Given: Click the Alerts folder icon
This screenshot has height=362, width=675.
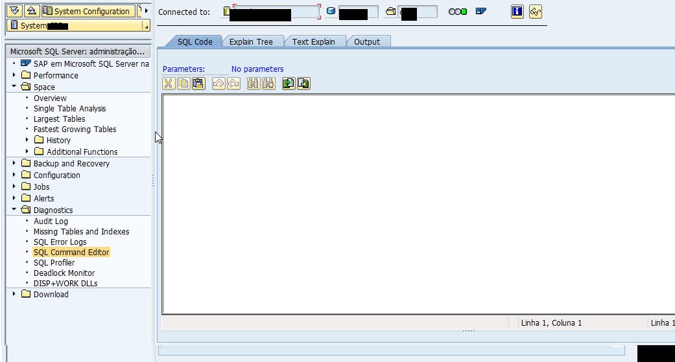Looking at the screenshot, I should pyautogui.click(x=26, y=198).
